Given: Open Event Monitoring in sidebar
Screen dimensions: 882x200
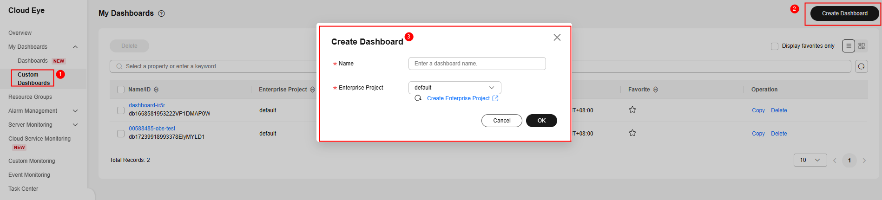Looking at the screenshot, I should point(29,175).
